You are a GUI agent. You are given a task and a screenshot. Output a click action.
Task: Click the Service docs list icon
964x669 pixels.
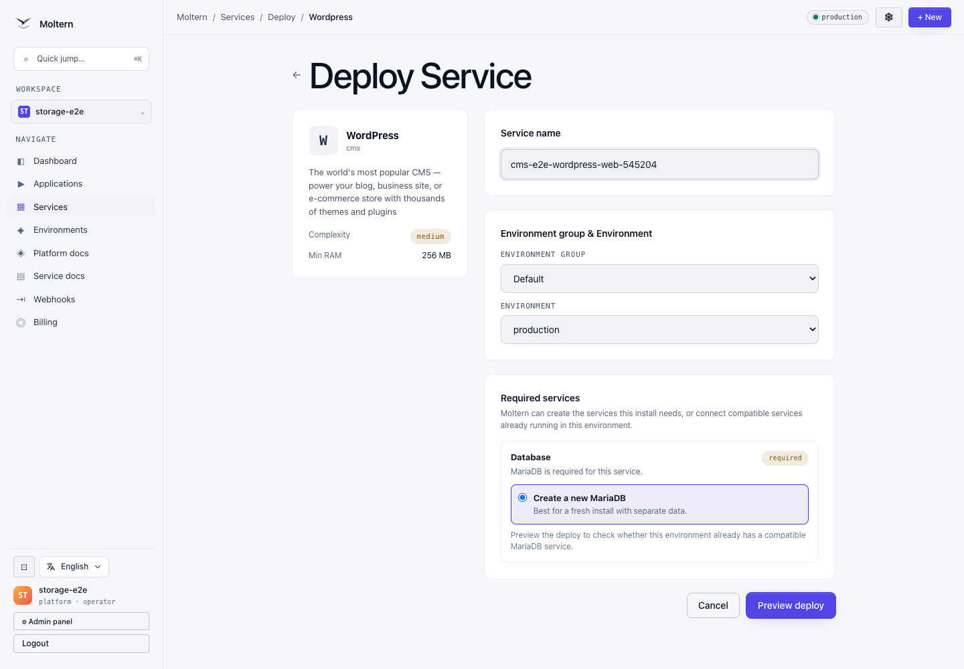21,276
